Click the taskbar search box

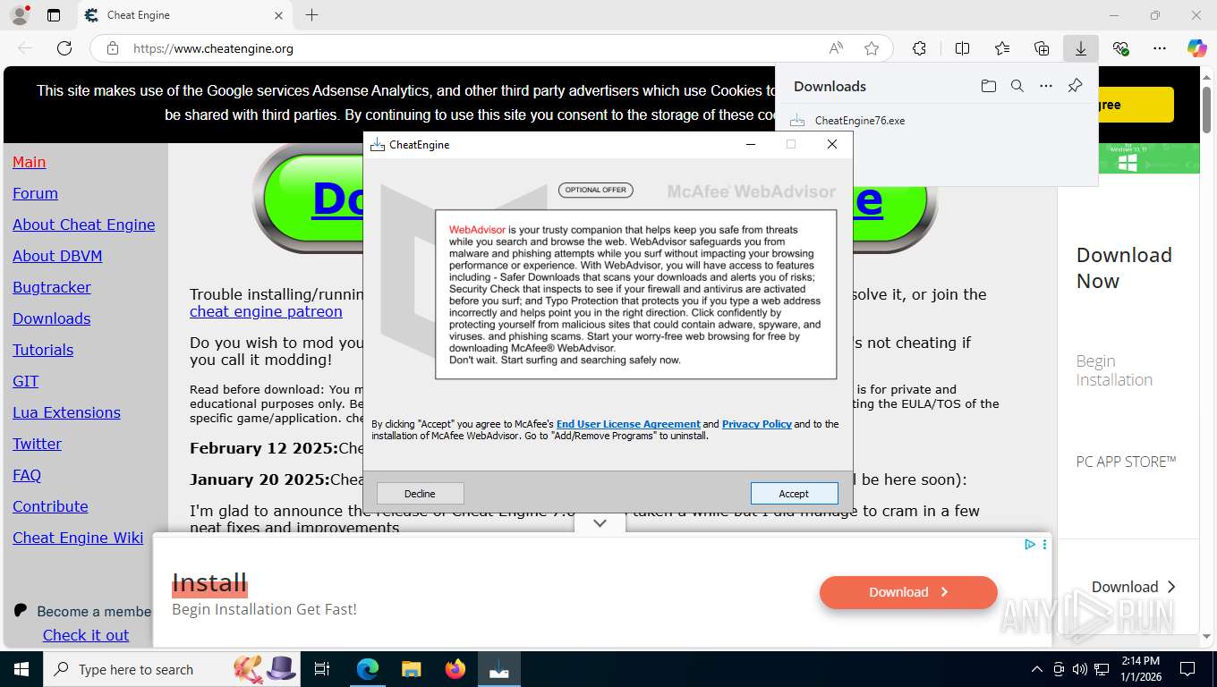(170, 669)
